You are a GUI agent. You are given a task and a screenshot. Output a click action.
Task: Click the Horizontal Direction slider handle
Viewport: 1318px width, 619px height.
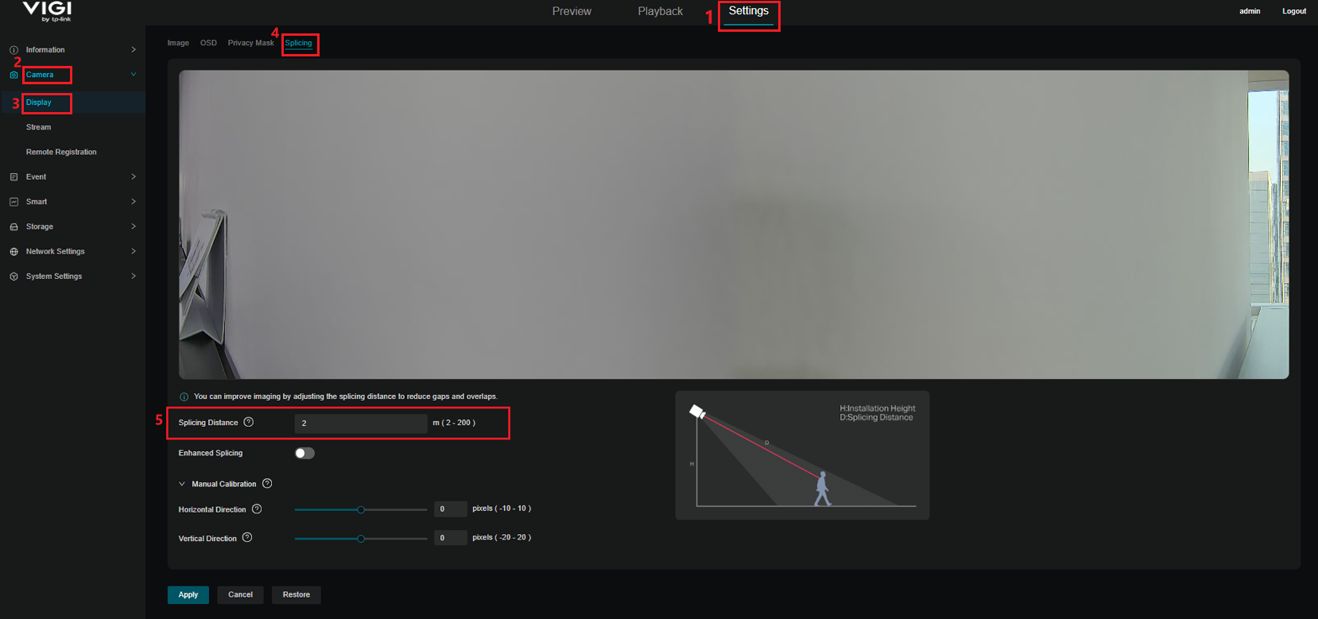360,510
